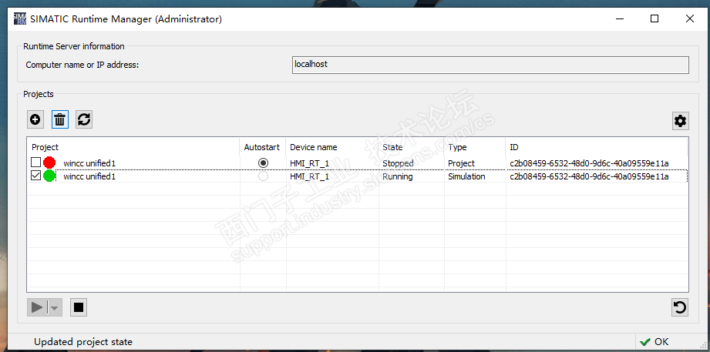Click the OK status indicator in status bar
This screenshot has width=710, height=352.
point(654,341)
